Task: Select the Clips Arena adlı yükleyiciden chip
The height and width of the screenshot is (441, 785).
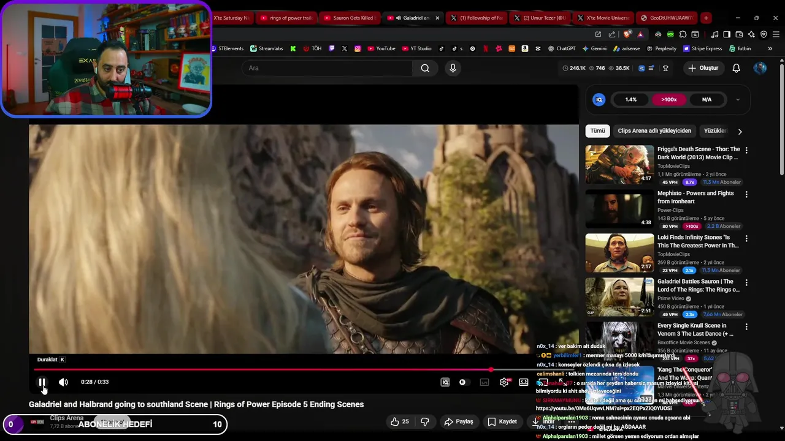Action: [x=654, y=130]
